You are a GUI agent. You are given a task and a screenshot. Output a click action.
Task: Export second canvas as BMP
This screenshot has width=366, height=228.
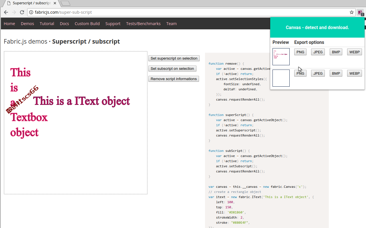point(336,73)
